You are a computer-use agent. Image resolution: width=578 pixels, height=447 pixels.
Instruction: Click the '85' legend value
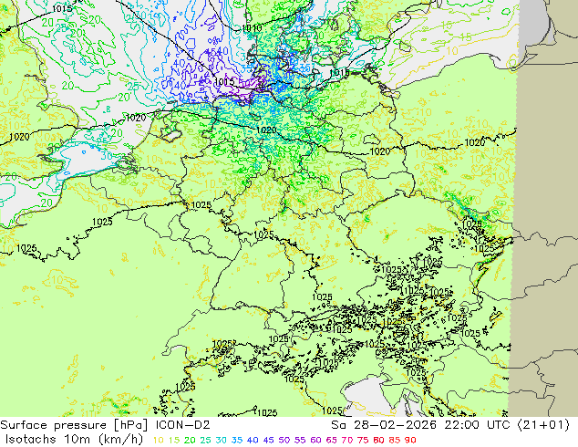tap(395, 440)
